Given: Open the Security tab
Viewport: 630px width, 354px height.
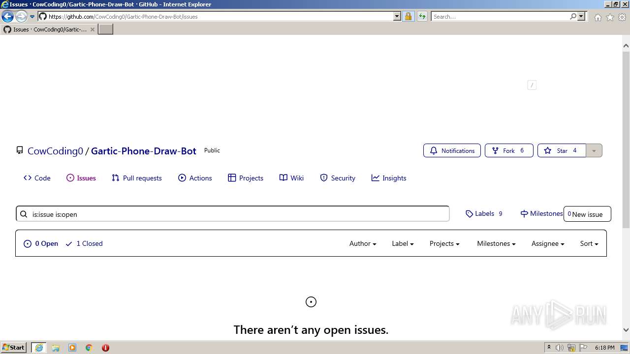Looking at the screenshot, I should click(338, 178).
